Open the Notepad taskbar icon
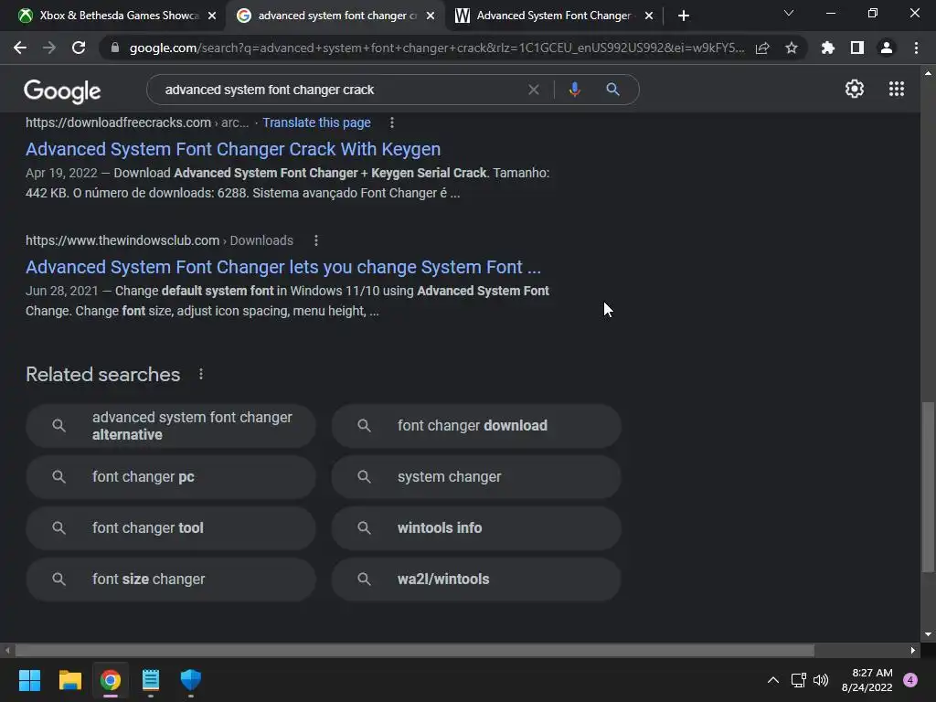The image size is (936, 702). click(151, 680)
